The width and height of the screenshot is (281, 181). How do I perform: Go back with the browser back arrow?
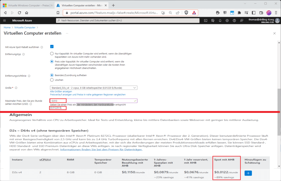point(5,13)
